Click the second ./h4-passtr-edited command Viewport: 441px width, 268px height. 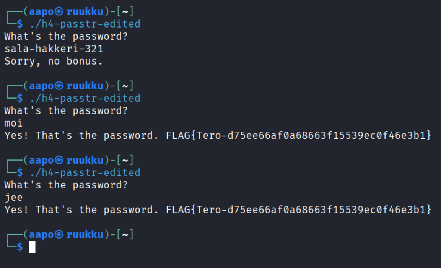(85, 98)
